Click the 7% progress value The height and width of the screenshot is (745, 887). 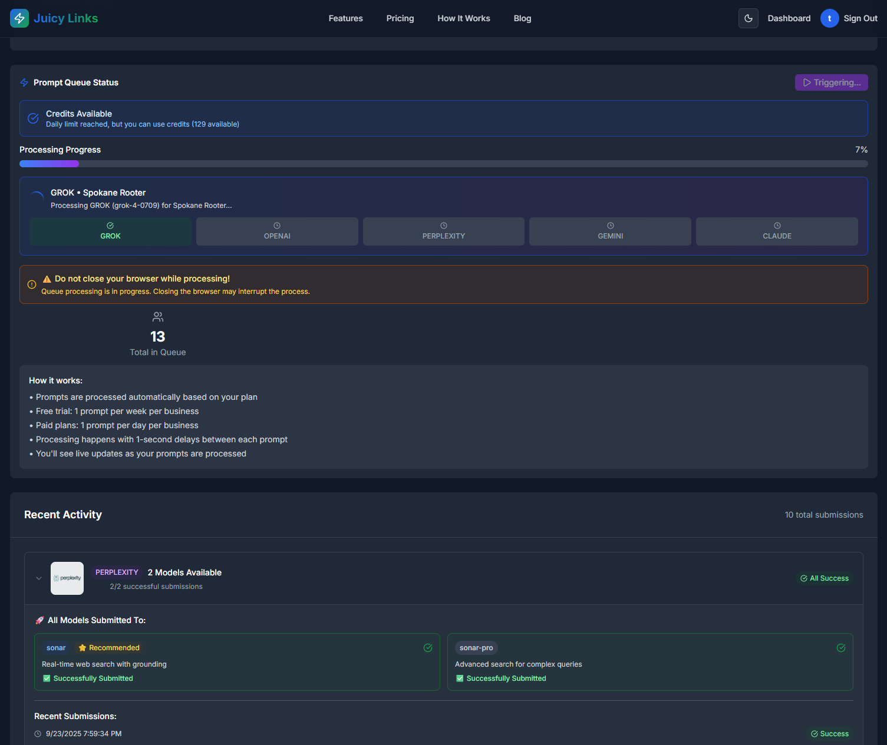[862, 150]
